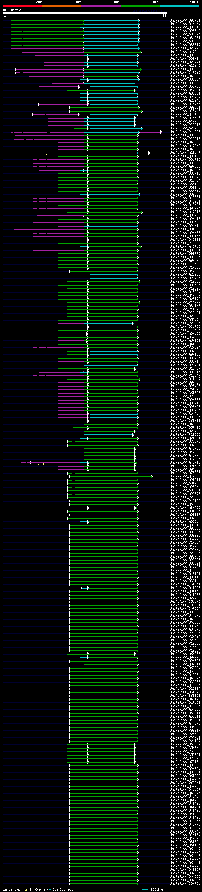Open hit UniRef100_P27517

(185, 125)
